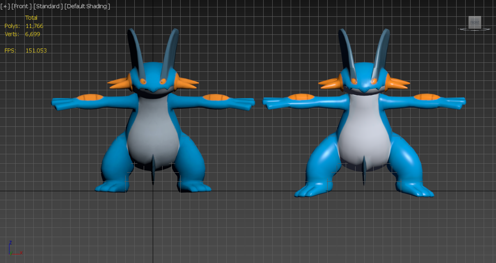Click the Total statistics column header

pos(31,18)
